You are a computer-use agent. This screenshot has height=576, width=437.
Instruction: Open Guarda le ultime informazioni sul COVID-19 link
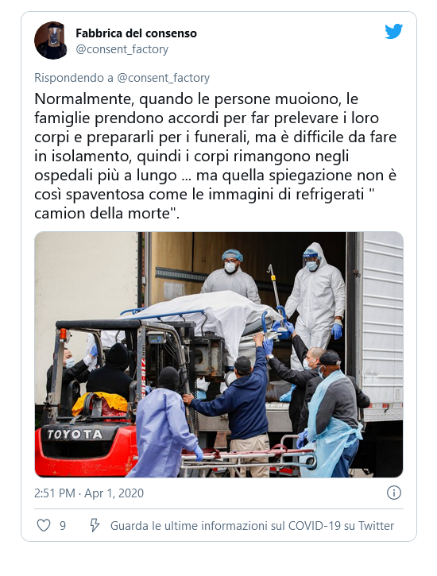click(252, 526)
